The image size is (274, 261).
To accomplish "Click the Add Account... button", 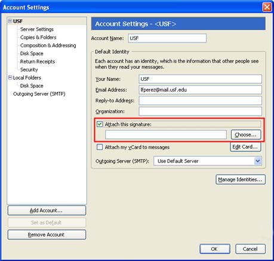I will point(47,210).
